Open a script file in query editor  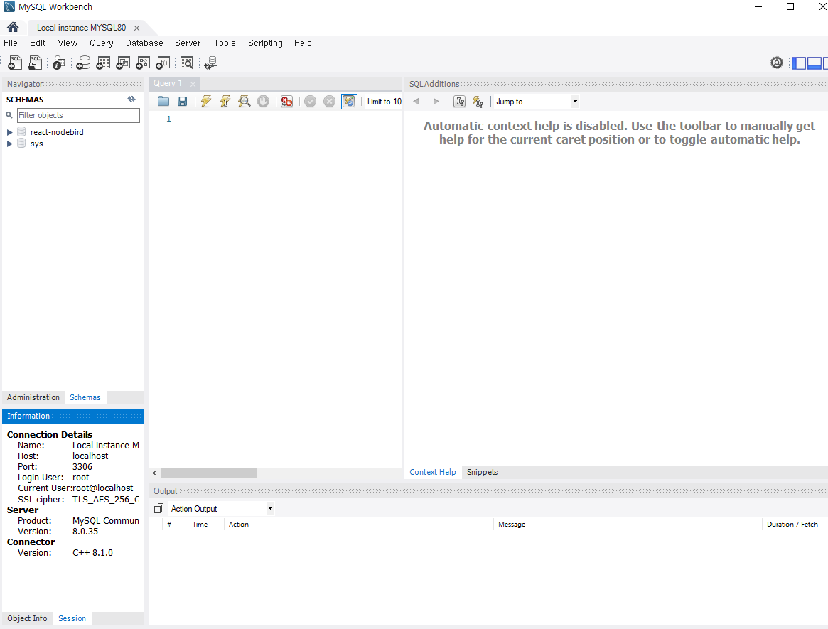click(x=163, y=102)
